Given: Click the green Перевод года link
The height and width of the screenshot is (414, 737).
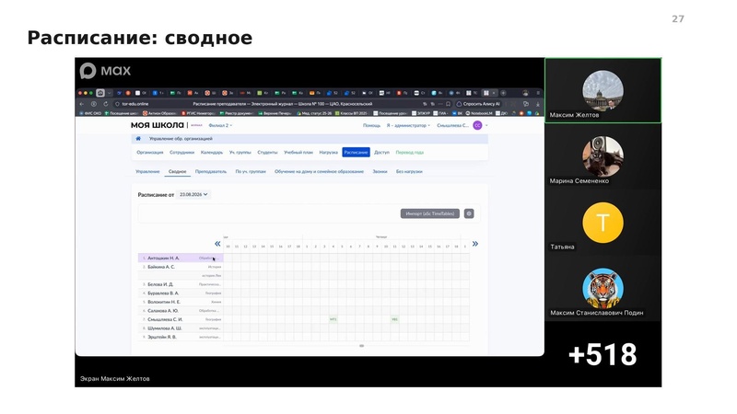Looking at the screenshot, I should [x=409, y=152].
